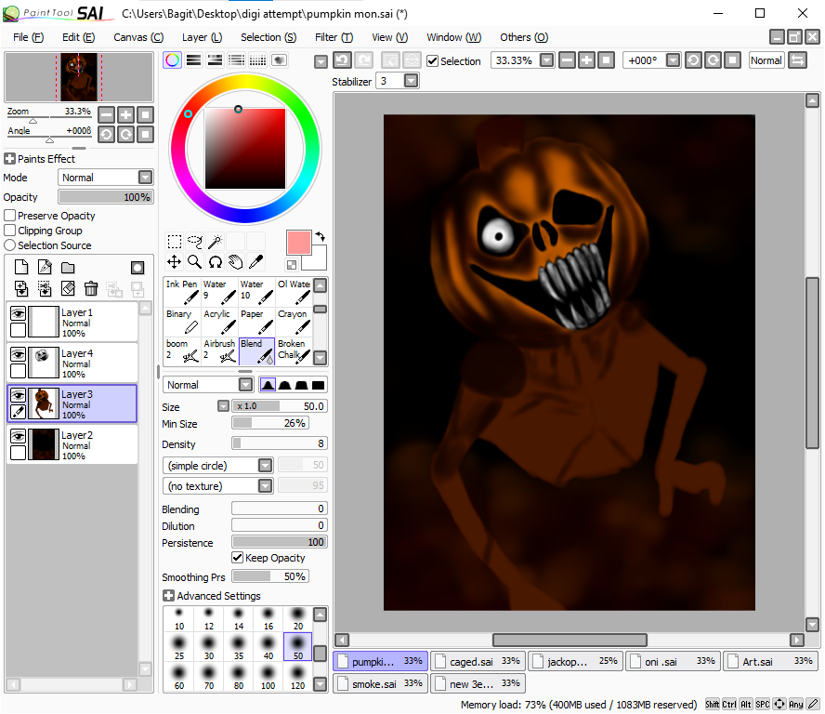Viewport: 825px width, 714px height.
Task: Create a new layer folder
Action: (x=68, y=268)
